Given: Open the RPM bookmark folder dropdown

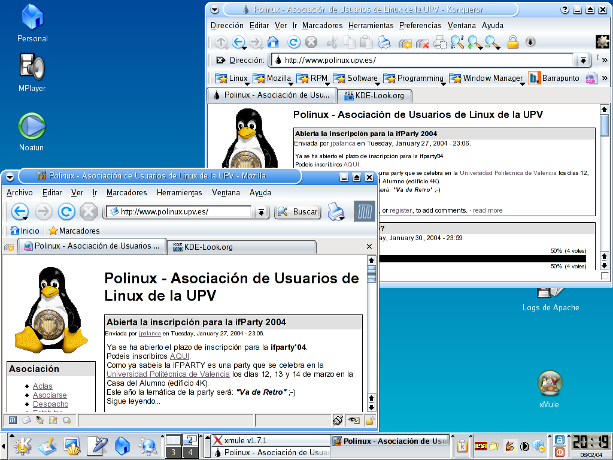Looking at the screenshot, I should coord(312,78).
